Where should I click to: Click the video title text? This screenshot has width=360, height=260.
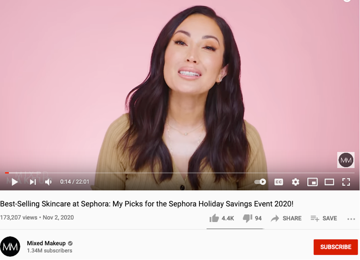(147, 204)
